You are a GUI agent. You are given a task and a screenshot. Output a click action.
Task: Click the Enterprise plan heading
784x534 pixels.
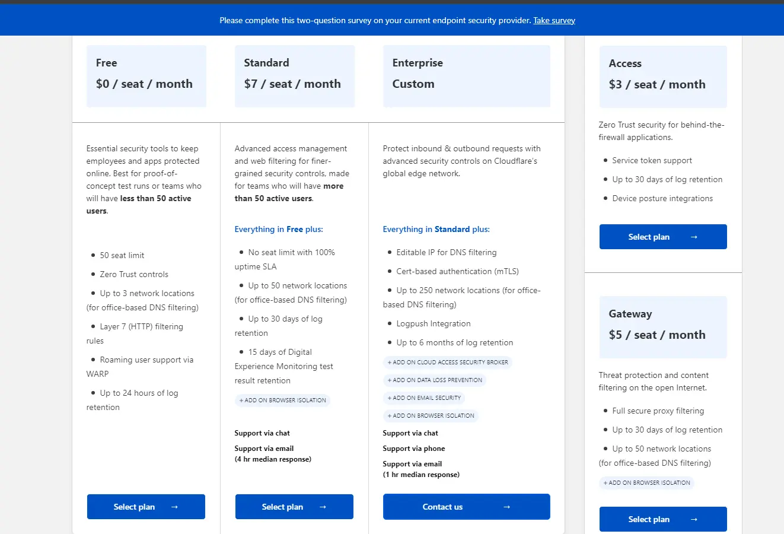pos(418,63)
